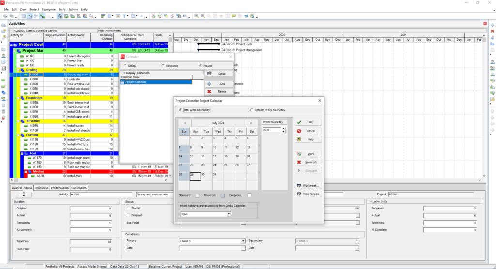Screen dimensions: 496x269
Task: Click OK in the Project Calendar dialog
Action: pos(308,122)
